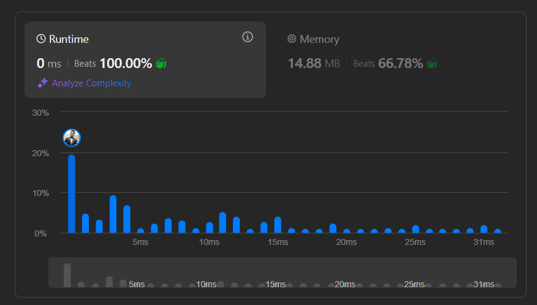The width and height of the screenshot is (537, 305).
Task: Click the info icon in the Runtime card
Action: point(248,37)
